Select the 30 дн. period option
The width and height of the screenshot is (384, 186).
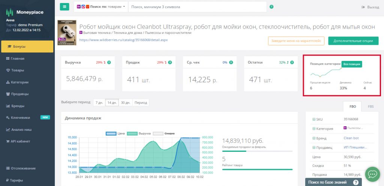tap(126, 102)
